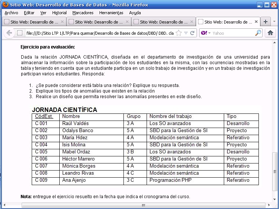Screen dimensions: 279x209
Task: Click the Home icon in the toolbar
Action: (270, 33)
